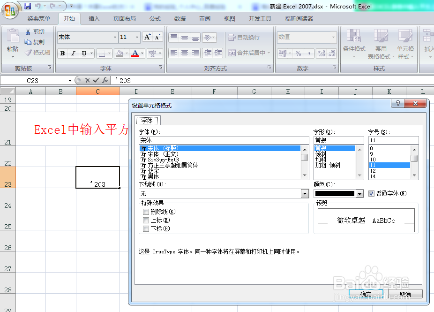The image size is (434, 312).
Task: Open ribbon font color dropdown arrow
Action: (x=142, y=53)
